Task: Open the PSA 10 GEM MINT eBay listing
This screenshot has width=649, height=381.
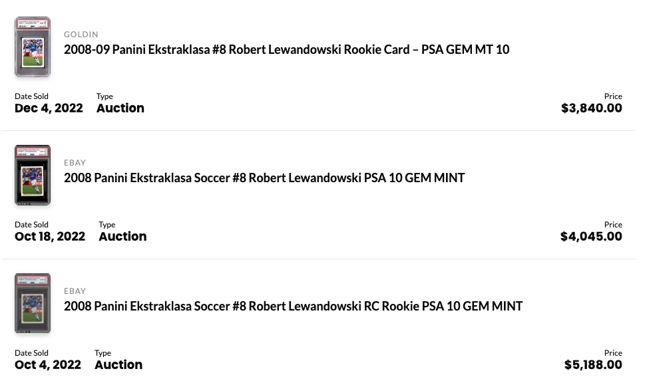Action: coord(264,178)
